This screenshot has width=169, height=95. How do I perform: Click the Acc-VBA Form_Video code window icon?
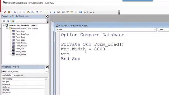[57, 26]
